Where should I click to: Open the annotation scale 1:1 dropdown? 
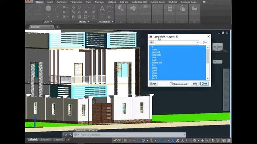click(x=188, y=140)
